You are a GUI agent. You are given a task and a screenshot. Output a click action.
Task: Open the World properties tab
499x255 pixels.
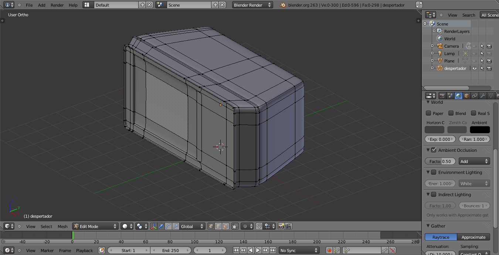[458, 96]
